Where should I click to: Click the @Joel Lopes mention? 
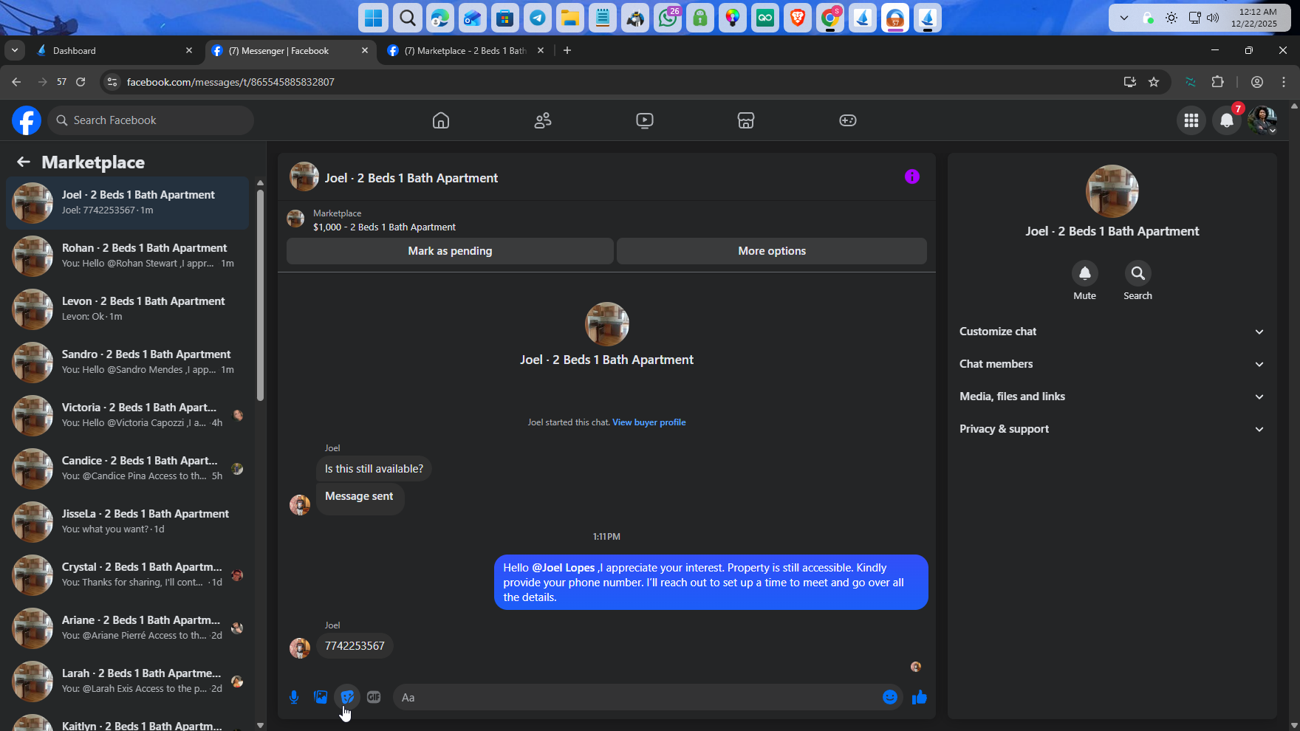564,568
